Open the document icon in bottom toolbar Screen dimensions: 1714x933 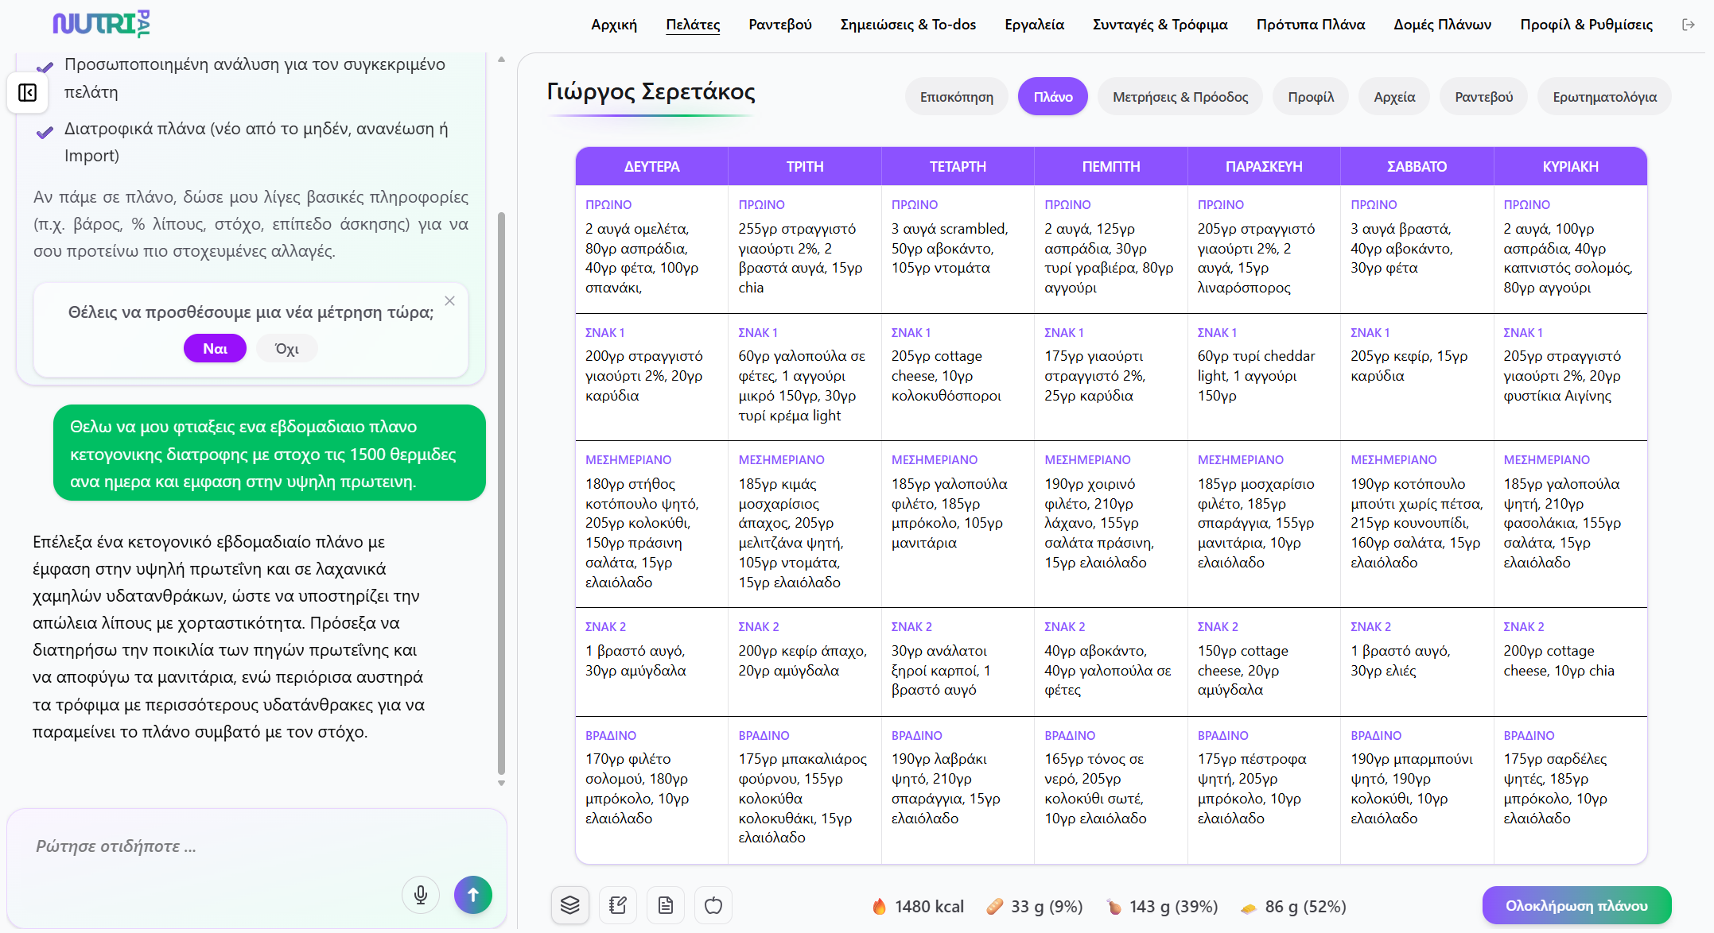666,905
